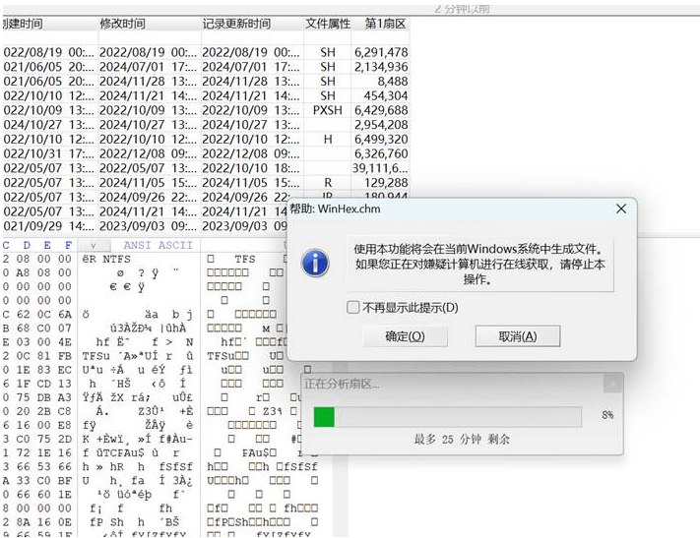Click the hex column header F

(68, 245)
